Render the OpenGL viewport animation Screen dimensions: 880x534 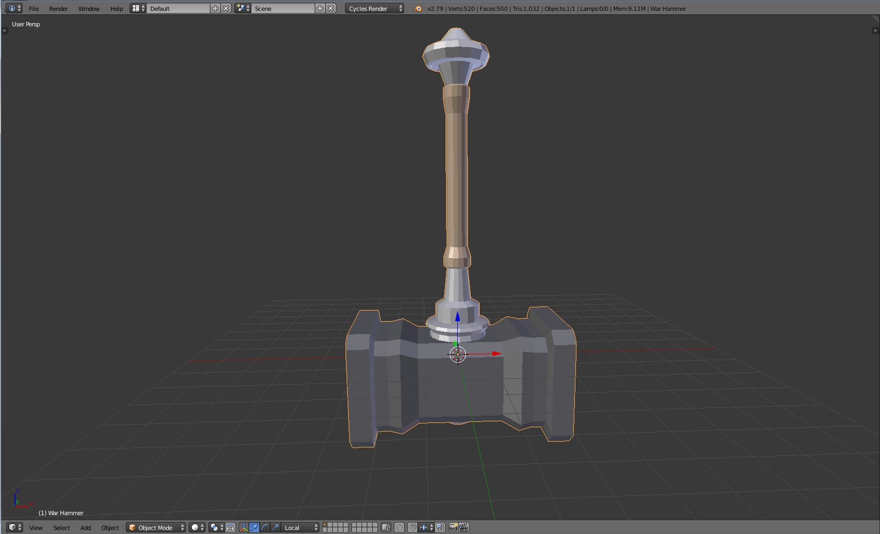coord(464,528)
